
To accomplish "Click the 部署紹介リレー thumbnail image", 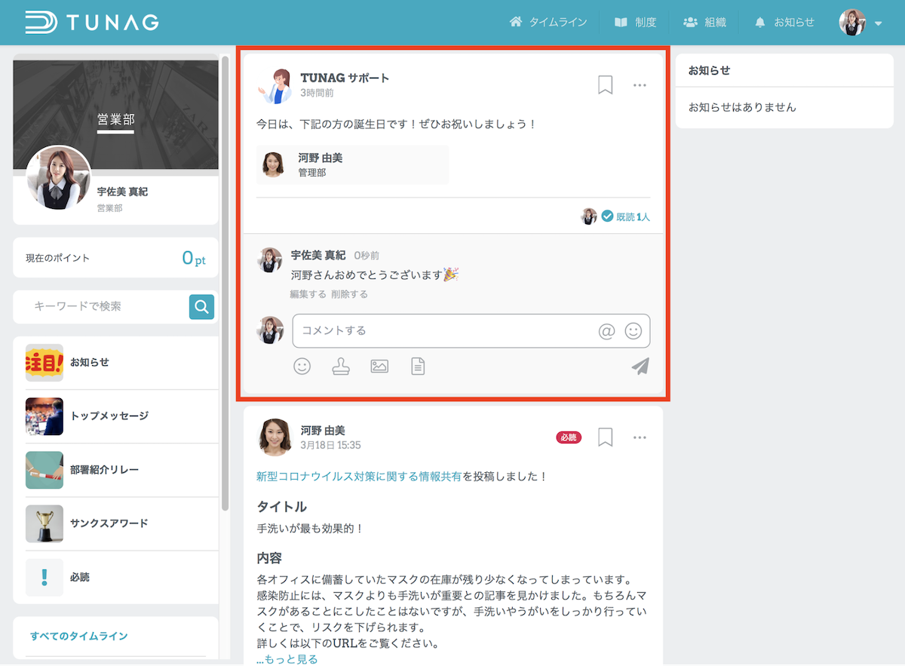I will pos(44,470).
